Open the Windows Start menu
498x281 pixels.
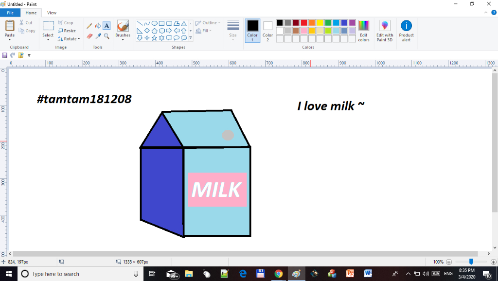point(9,274)
